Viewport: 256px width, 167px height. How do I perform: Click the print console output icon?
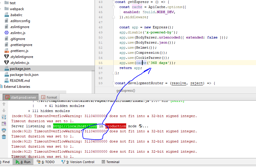tap(4, 130)
